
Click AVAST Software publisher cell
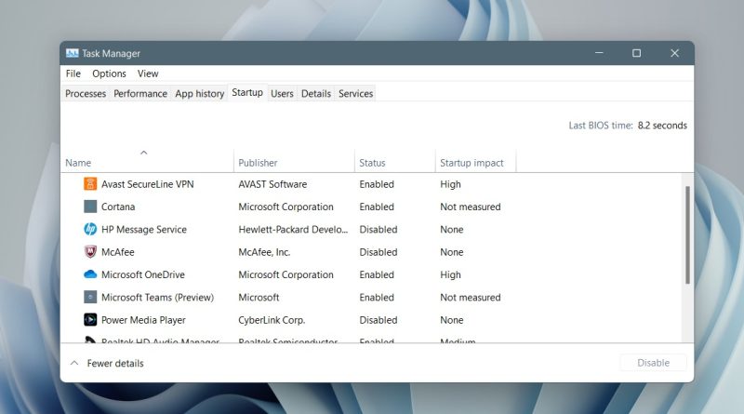pyautogui.click(x=272, y=184)
